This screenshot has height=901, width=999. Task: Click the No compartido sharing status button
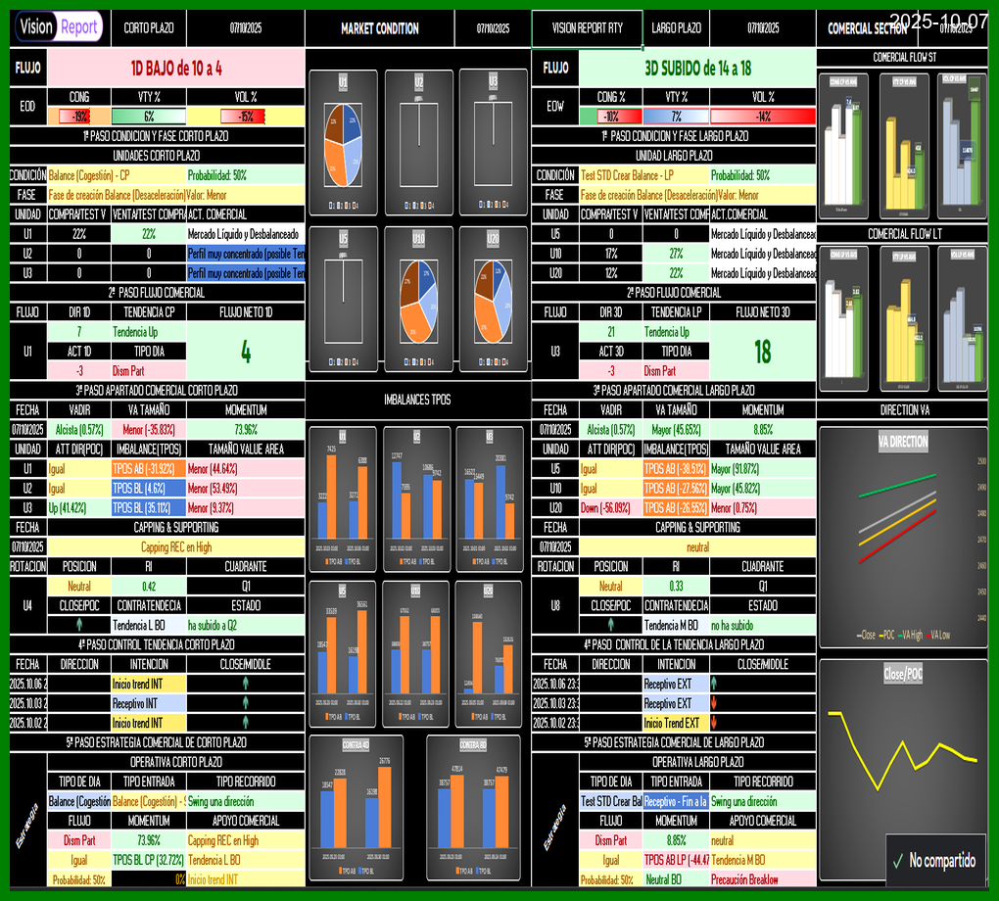coord(935,861)
